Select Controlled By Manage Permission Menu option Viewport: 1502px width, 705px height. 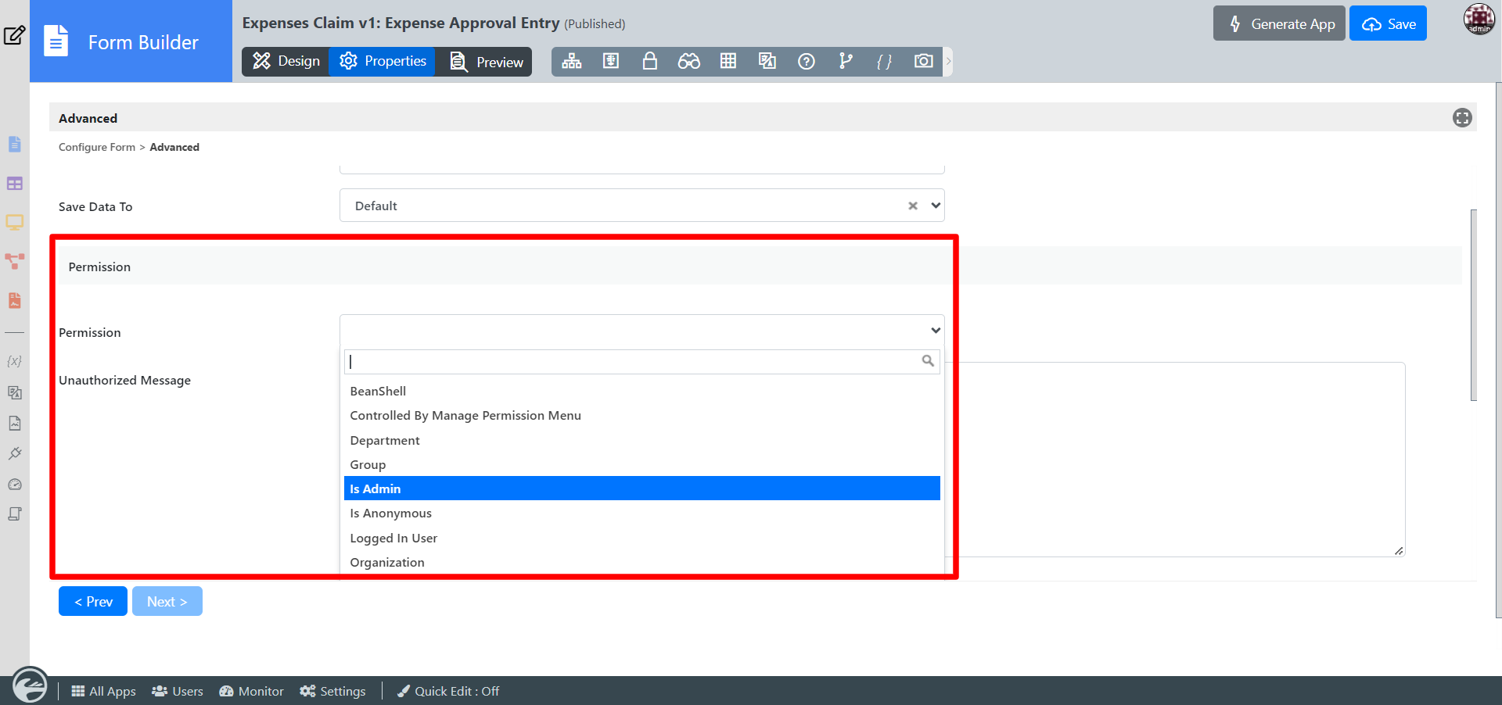tap(642, 415)
